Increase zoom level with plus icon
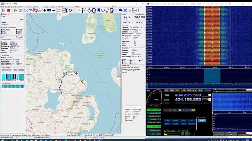 [45, 11]
